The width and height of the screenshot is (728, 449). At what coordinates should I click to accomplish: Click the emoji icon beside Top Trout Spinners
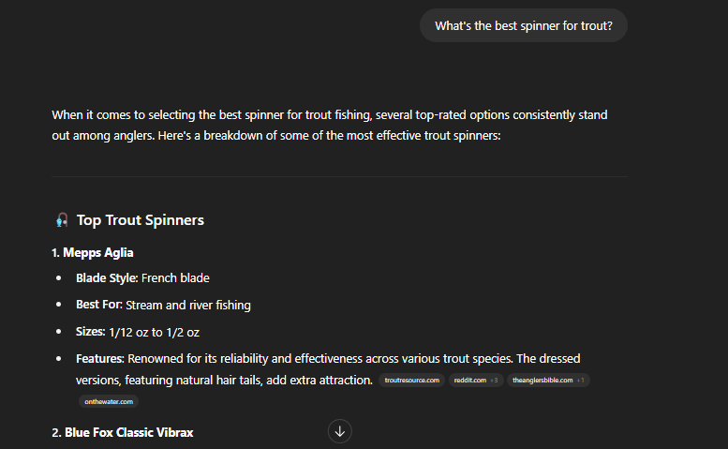pos(62,220)
